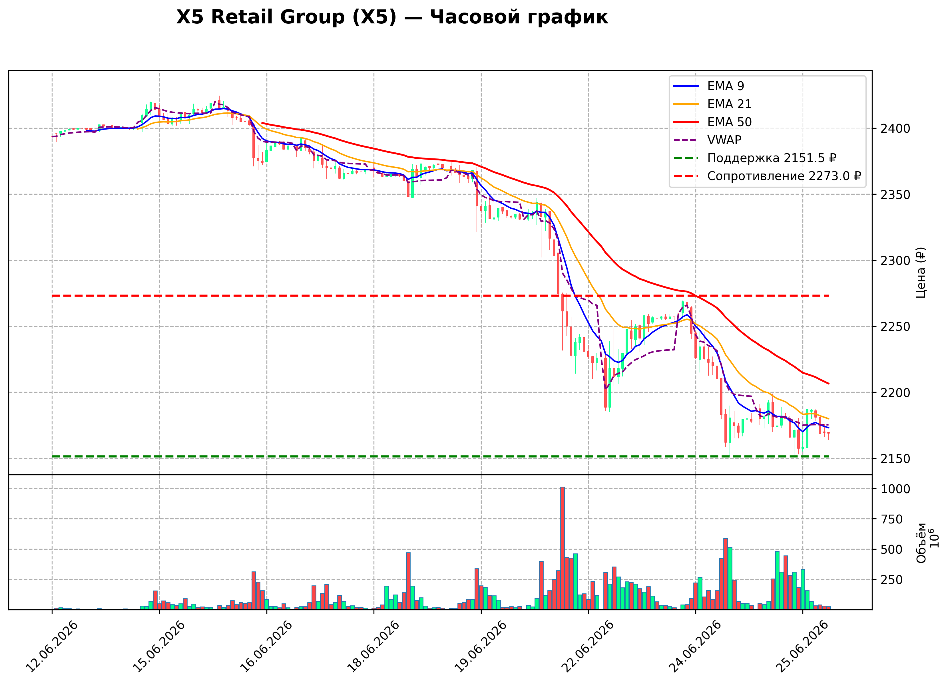Click legend label 'Поддержка 2151.5 ₽'
The image size is (950, 683).
click(x=772, y=158)
